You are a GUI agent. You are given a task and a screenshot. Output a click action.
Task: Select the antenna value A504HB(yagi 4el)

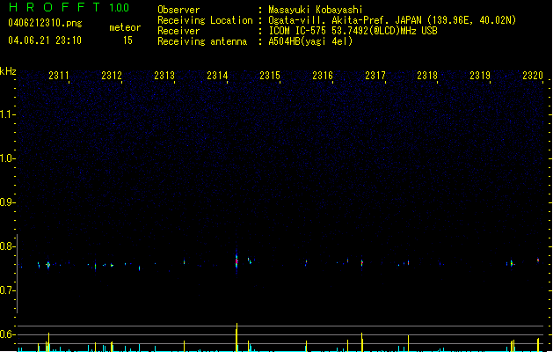pos(310,41)
